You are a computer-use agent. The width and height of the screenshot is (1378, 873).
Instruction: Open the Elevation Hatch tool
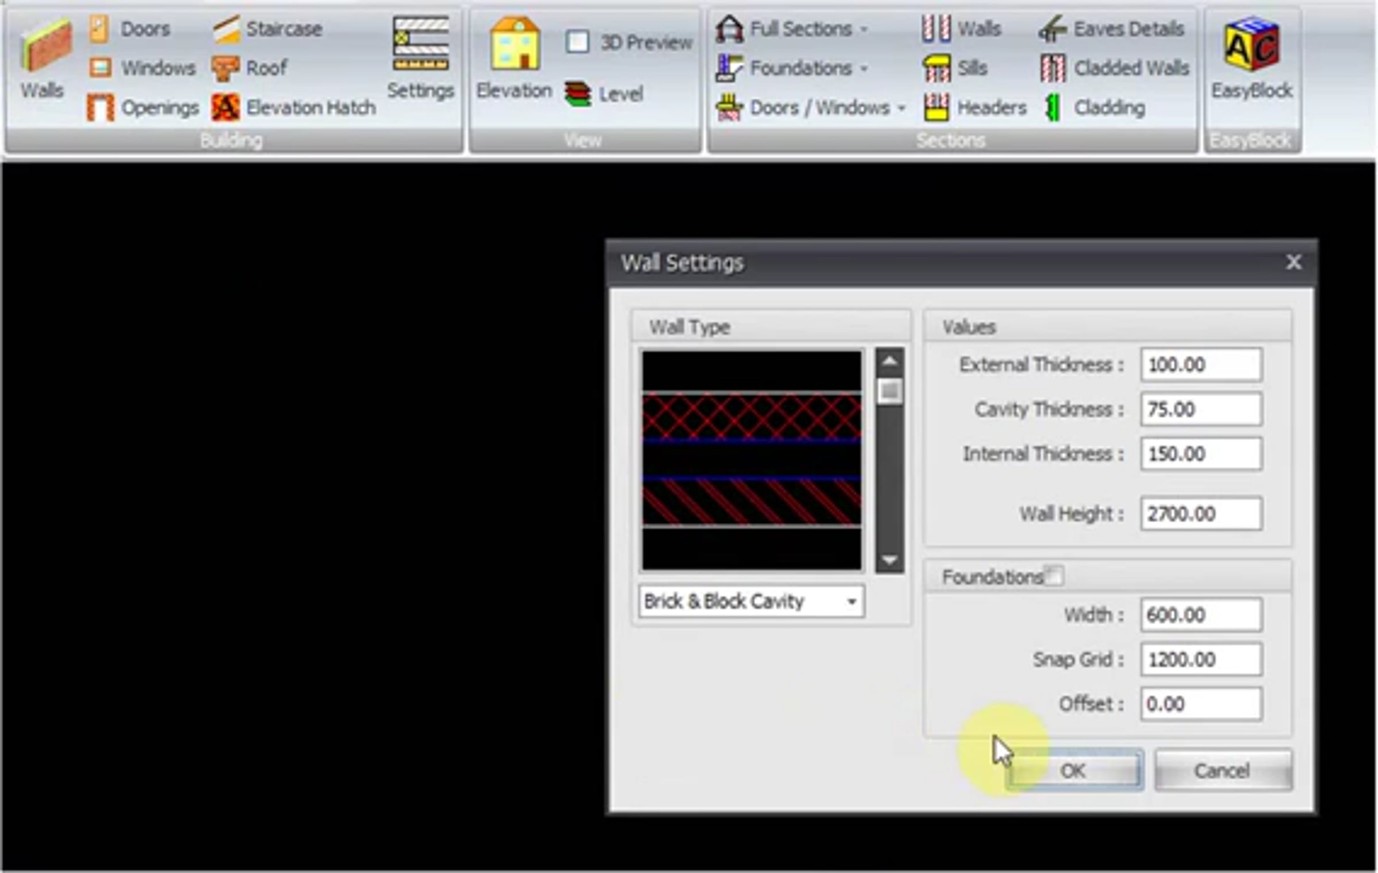click(293, 107)
